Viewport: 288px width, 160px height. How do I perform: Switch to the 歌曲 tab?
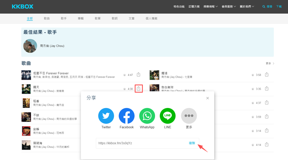click(47, 18)
